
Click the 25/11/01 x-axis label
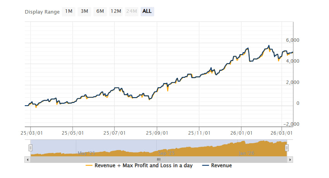199,133
